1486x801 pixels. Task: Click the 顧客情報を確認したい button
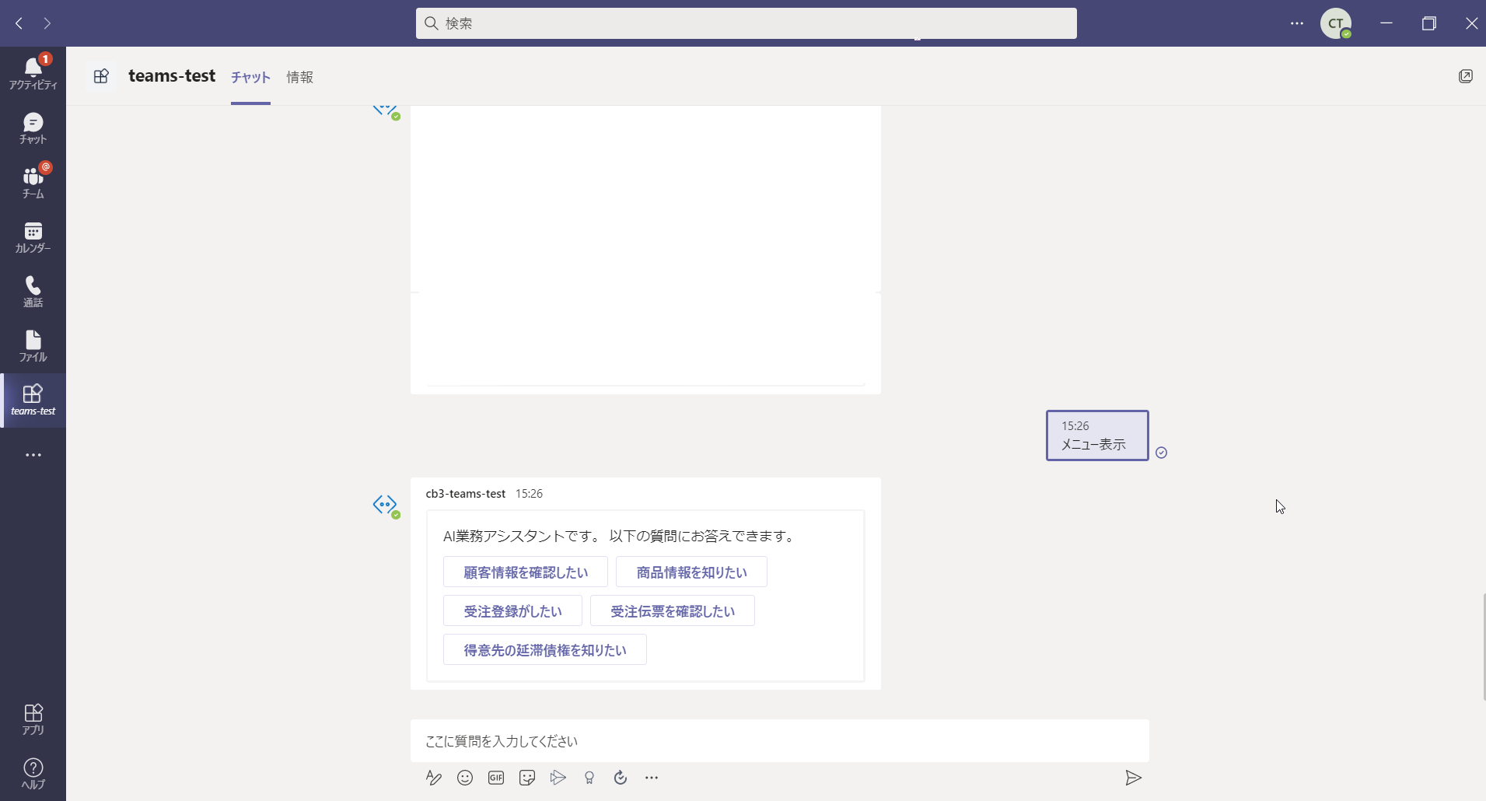[x=526, y=572]
